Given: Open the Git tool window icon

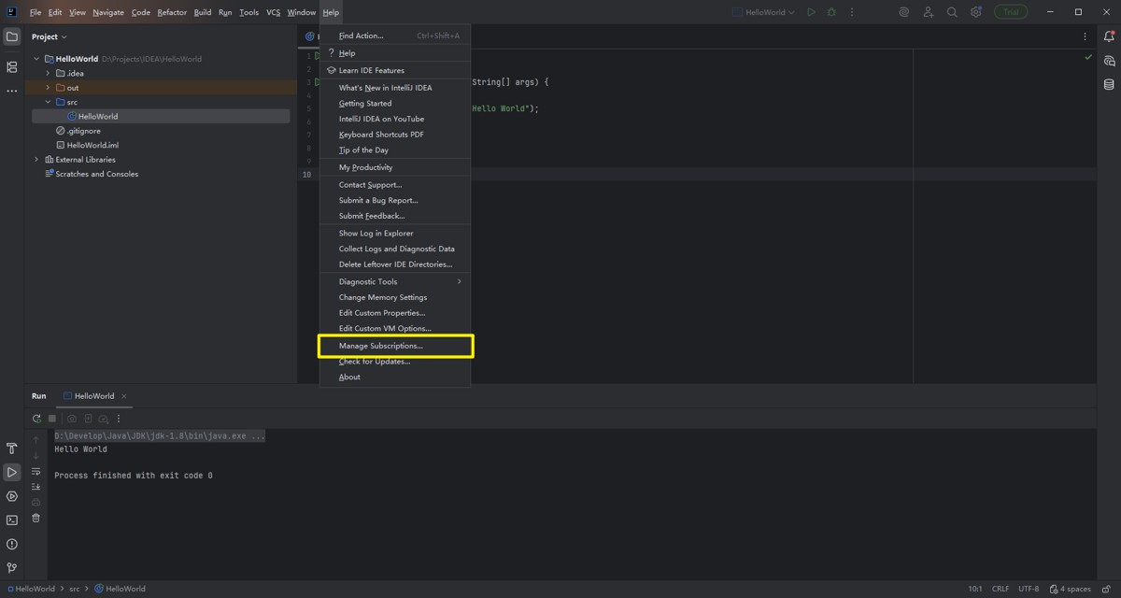Looking at the screenshot, I should tap(12, 567).
